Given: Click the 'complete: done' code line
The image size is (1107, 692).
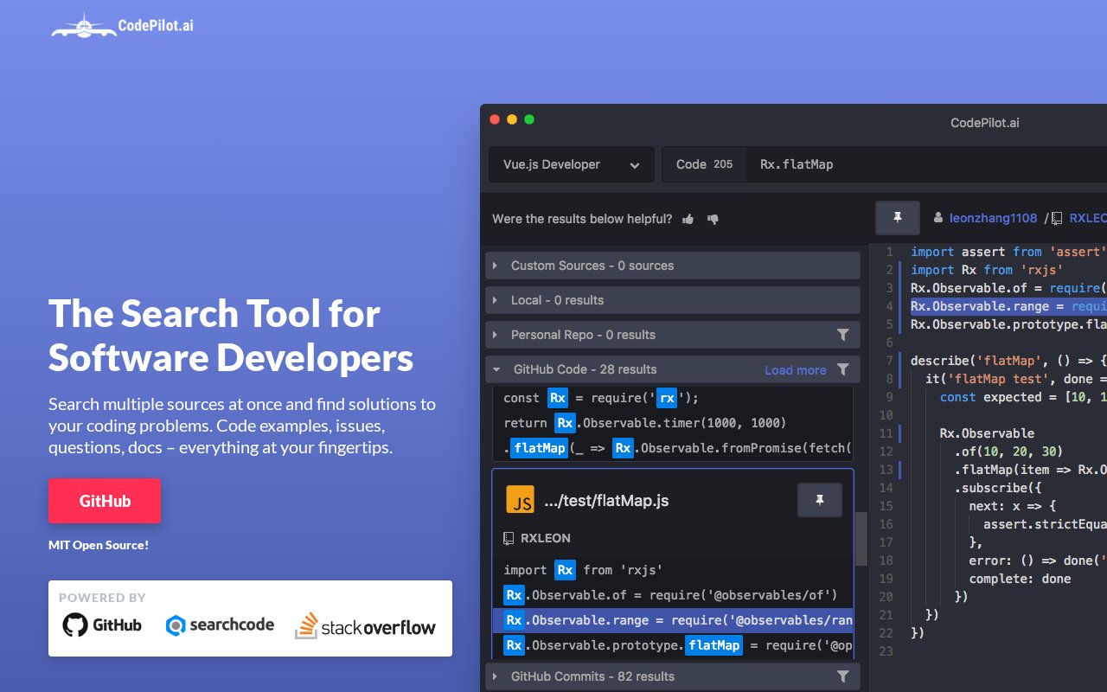Looking at the screenshot, I should point(1020,579).
